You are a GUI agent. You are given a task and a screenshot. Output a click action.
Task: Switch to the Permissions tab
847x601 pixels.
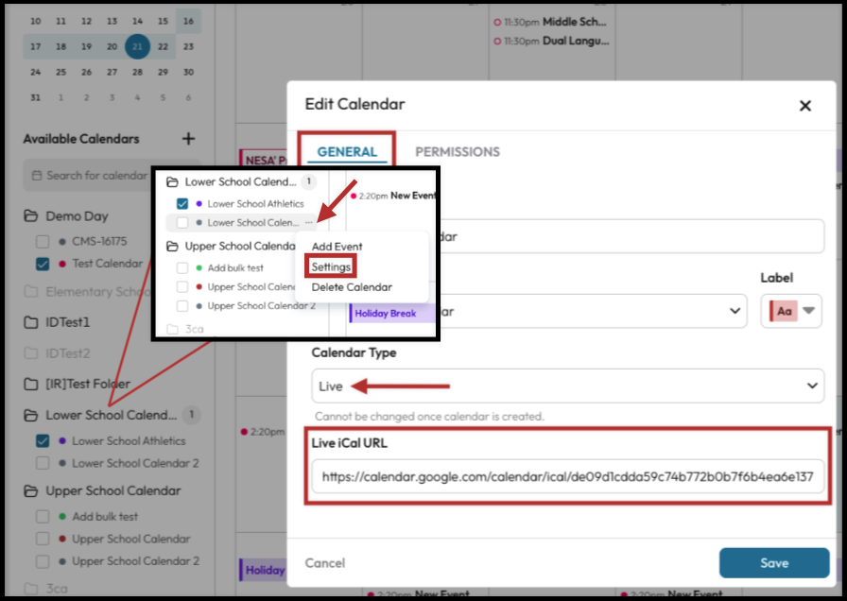pos(458,151)
